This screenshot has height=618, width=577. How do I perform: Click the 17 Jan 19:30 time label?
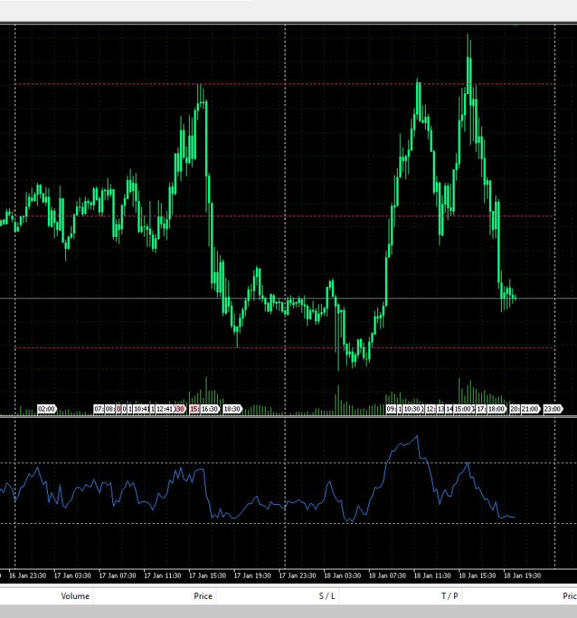[x=252, y=575]
